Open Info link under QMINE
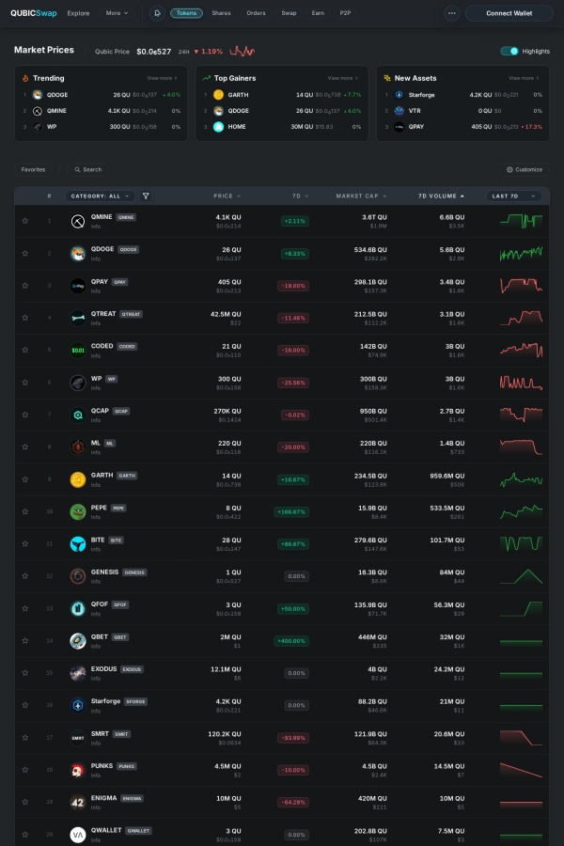Image resolution: width=564 pixels, height=846 pixels. pyautogui.click(x=96, y=227)
